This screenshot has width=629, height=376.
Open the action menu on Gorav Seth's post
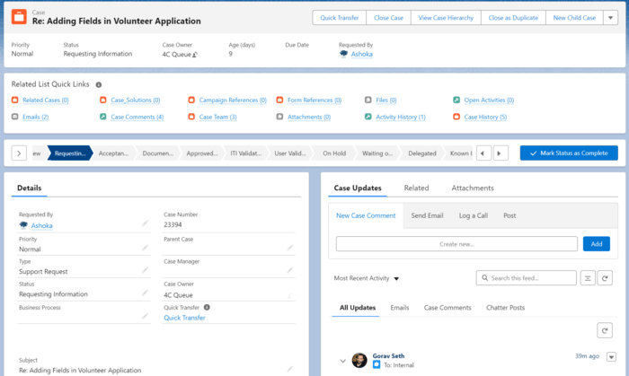[x=613, y=357]
